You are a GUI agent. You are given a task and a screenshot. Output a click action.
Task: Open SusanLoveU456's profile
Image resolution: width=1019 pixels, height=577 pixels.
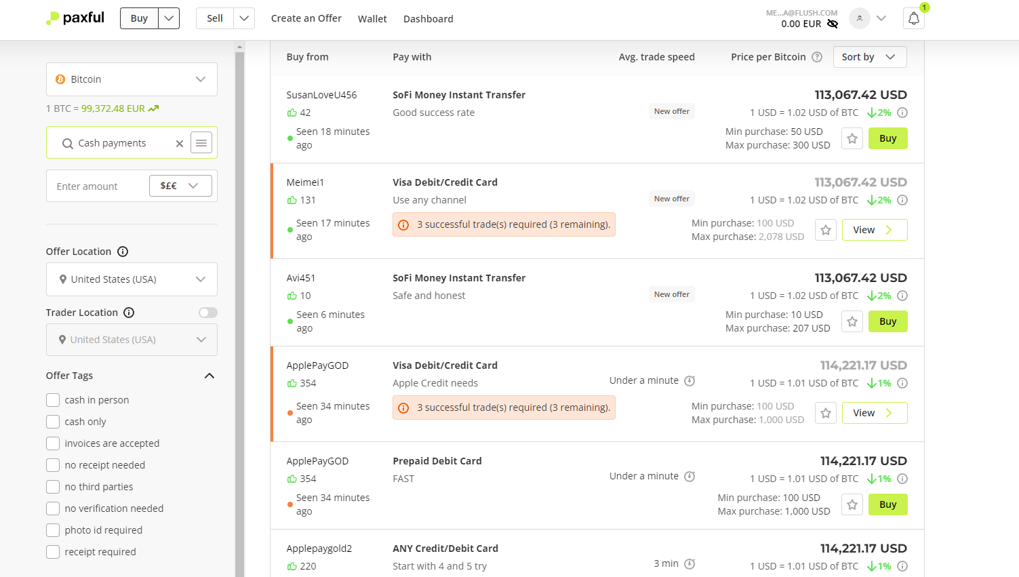[x=321, y=95]
